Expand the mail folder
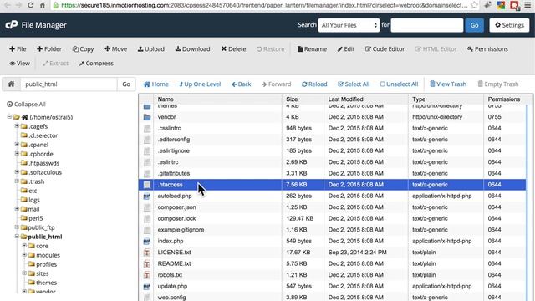The width and height of the screenshot is (535, 301). coord(17,208)
